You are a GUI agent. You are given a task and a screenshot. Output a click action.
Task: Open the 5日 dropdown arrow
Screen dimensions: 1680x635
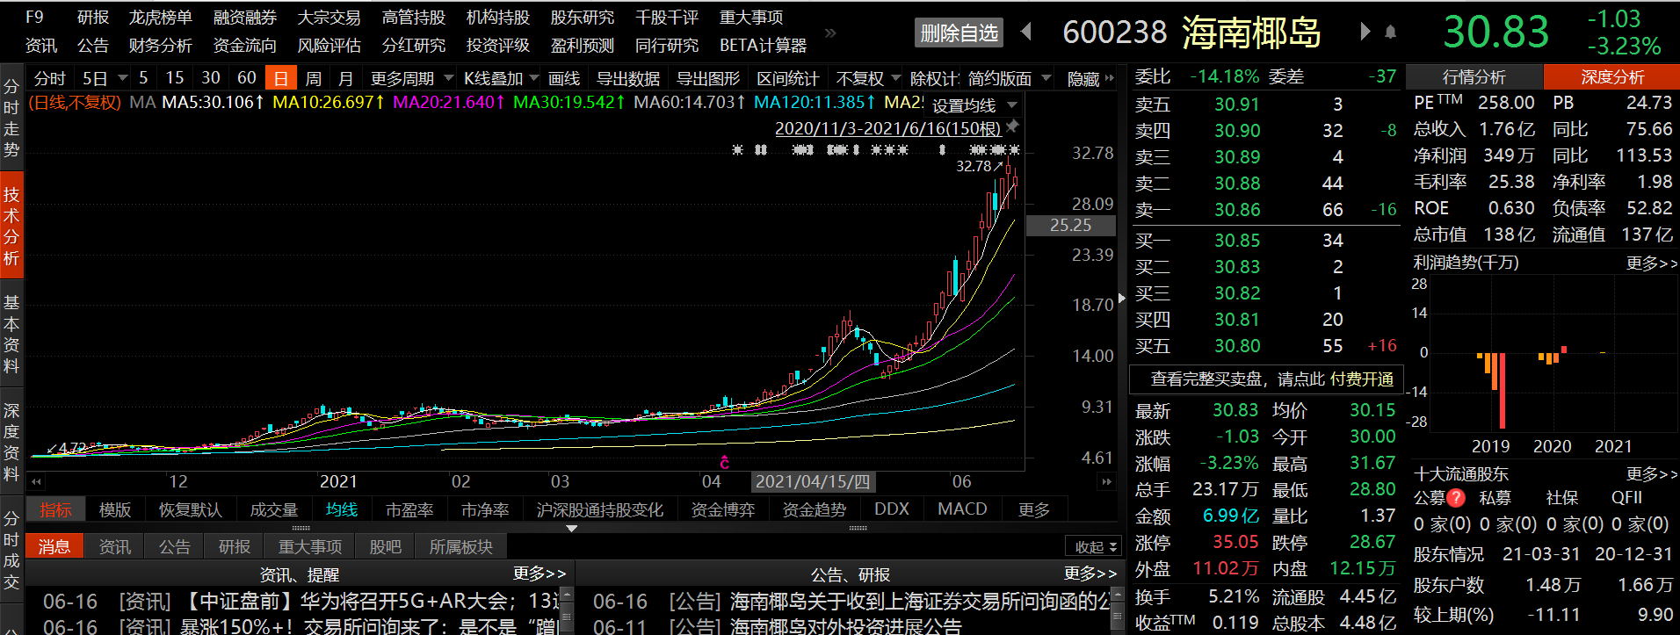123,79
